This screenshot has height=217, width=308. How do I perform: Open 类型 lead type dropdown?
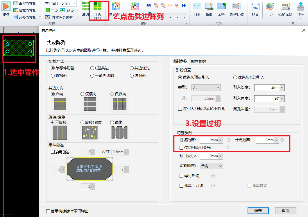point(206,87)
